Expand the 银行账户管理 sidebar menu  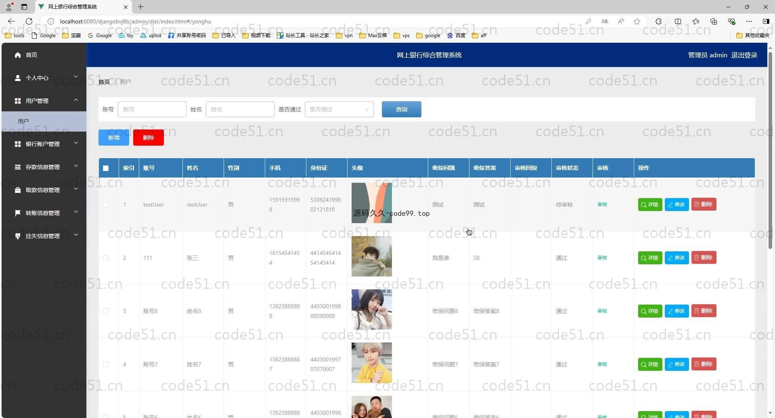pyautogui.click(x=44, y=144)
